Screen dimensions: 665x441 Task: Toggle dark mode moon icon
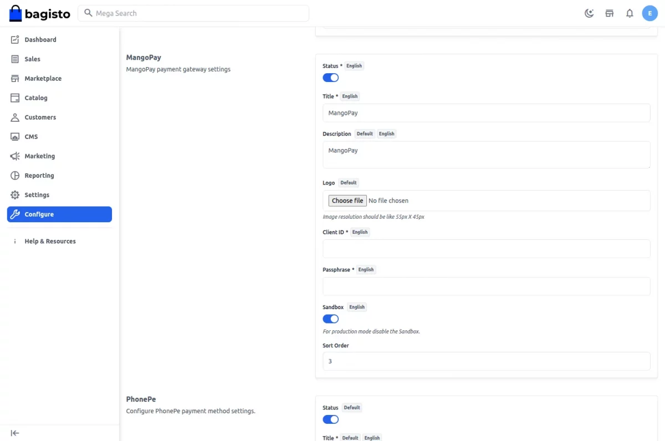pos(589,13)
